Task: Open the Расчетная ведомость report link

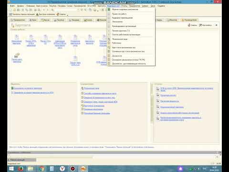Action: (169, 101)
